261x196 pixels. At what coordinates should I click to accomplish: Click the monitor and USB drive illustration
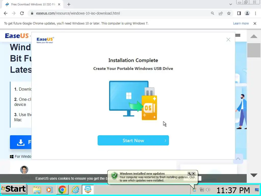click(133, 101)
